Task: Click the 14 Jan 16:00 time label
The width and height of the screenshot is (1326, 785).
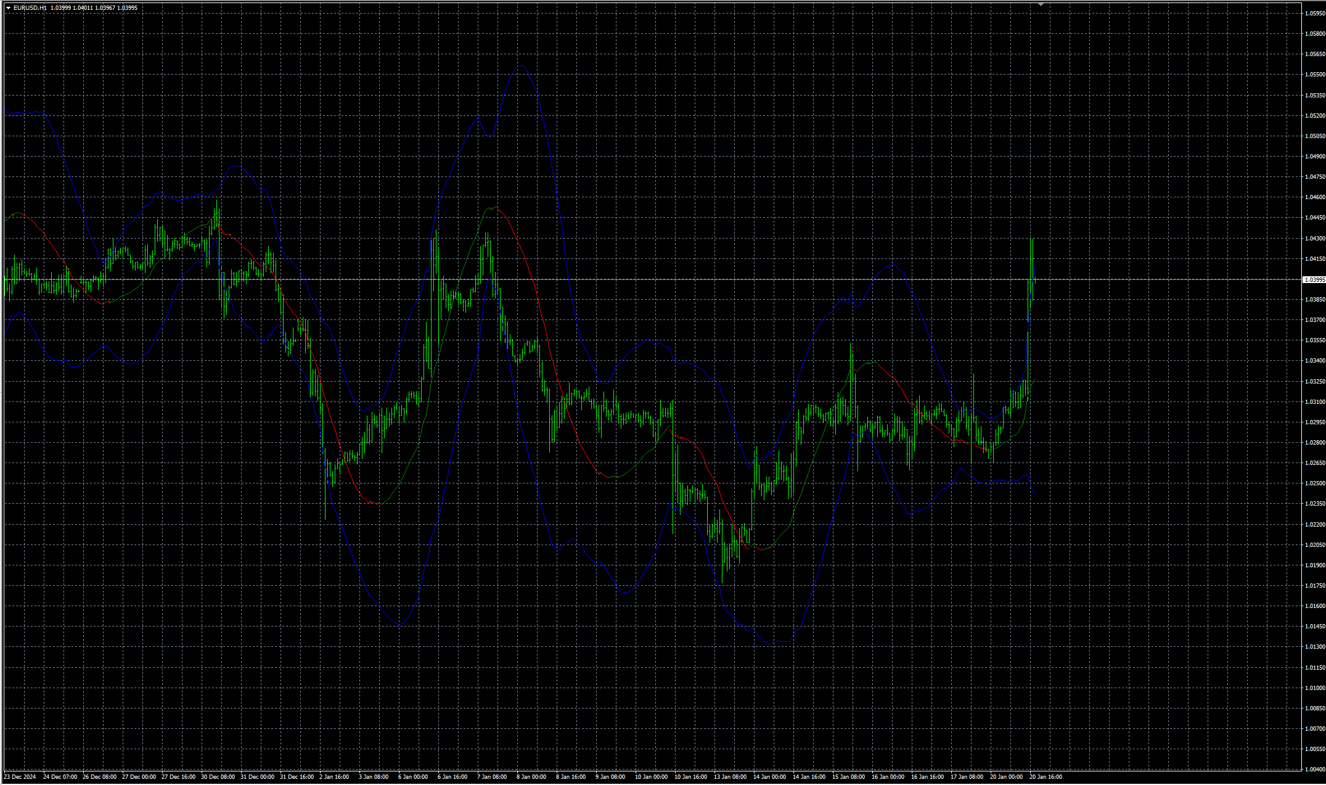Action: click(809, 777)
